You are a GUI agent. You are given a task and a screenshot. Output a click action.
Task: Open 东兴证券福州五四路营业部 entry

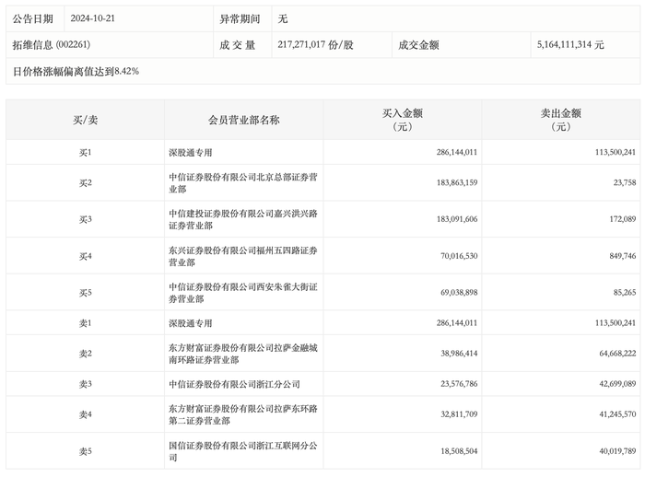click(242, 256)
